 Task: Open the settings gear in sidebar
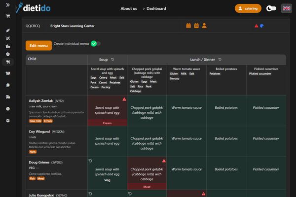click(x=8, y=121)
